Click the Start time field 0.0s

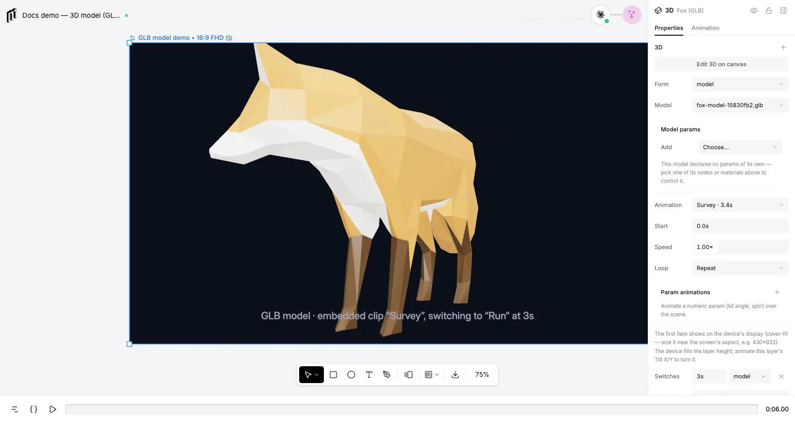740,226
